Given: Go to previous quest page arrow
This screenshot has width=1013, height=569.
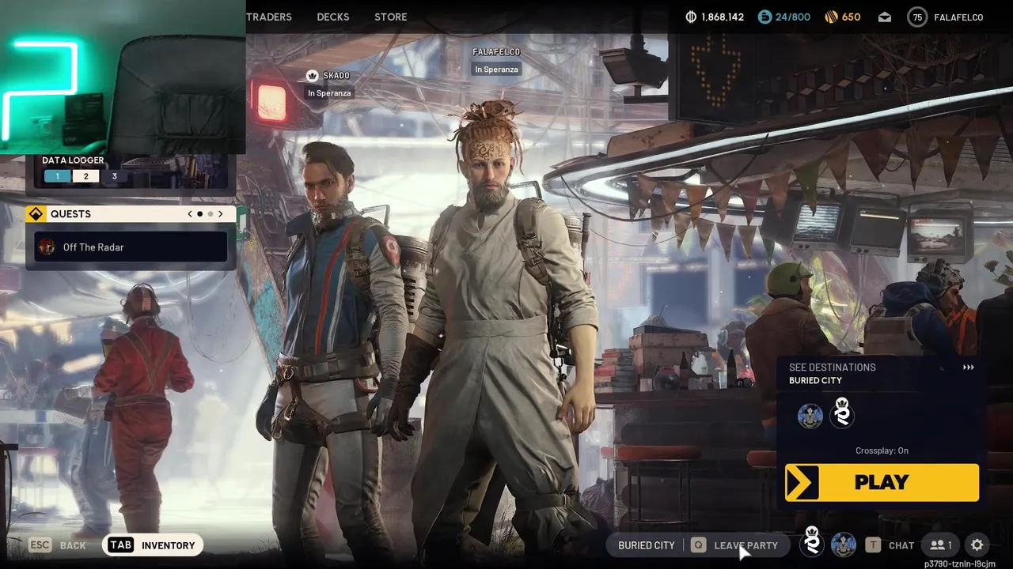Looking at the screenshot, I should 190,214.
